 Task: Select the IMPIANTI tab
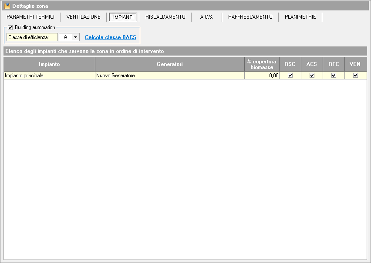coord(123,17)
